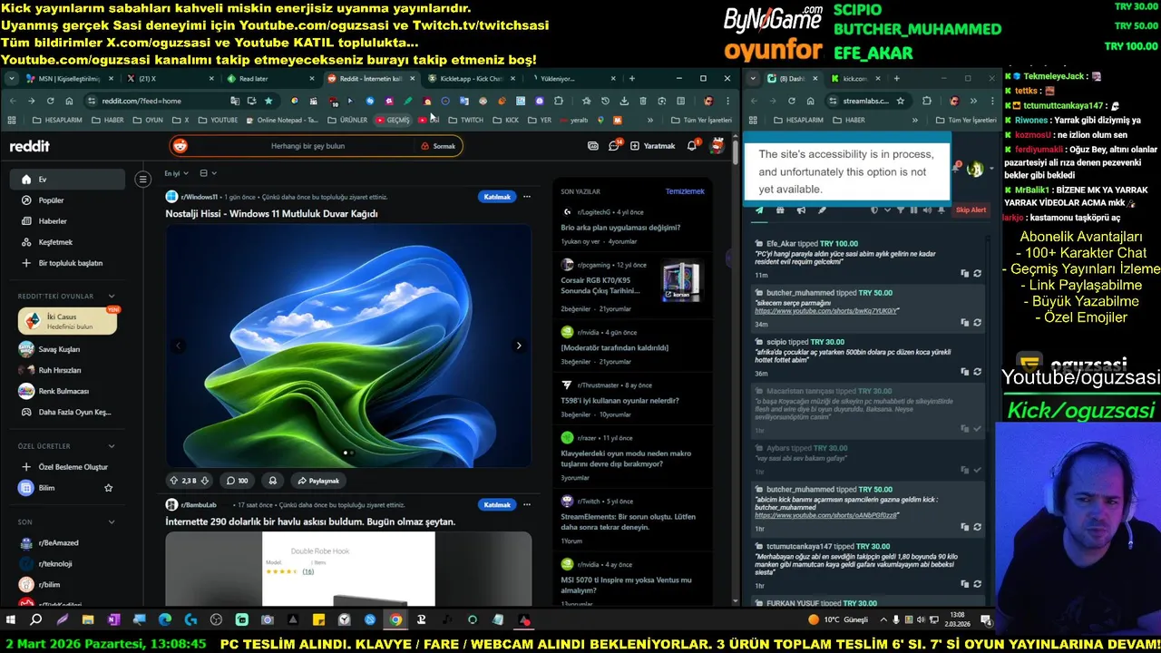
Task: Open options menu of BambuLab post
Action: tap(527, 504)
